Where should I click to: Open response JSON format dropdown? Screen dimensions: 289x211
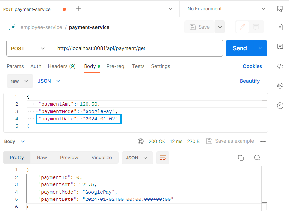point(137,158)
